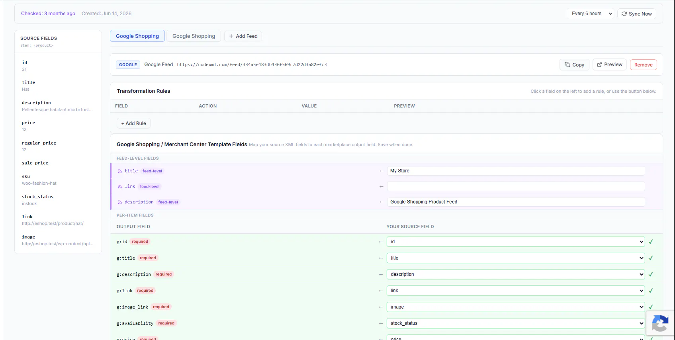This screenshot has width=675, height=340.
Task: Click the Sync Now button
Action: (x=636, y=14)
